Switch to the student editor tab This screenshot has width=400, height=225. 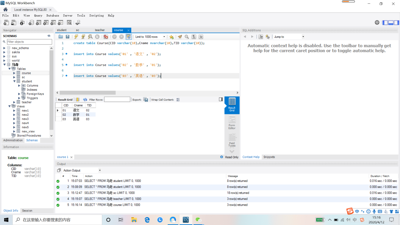62,30
